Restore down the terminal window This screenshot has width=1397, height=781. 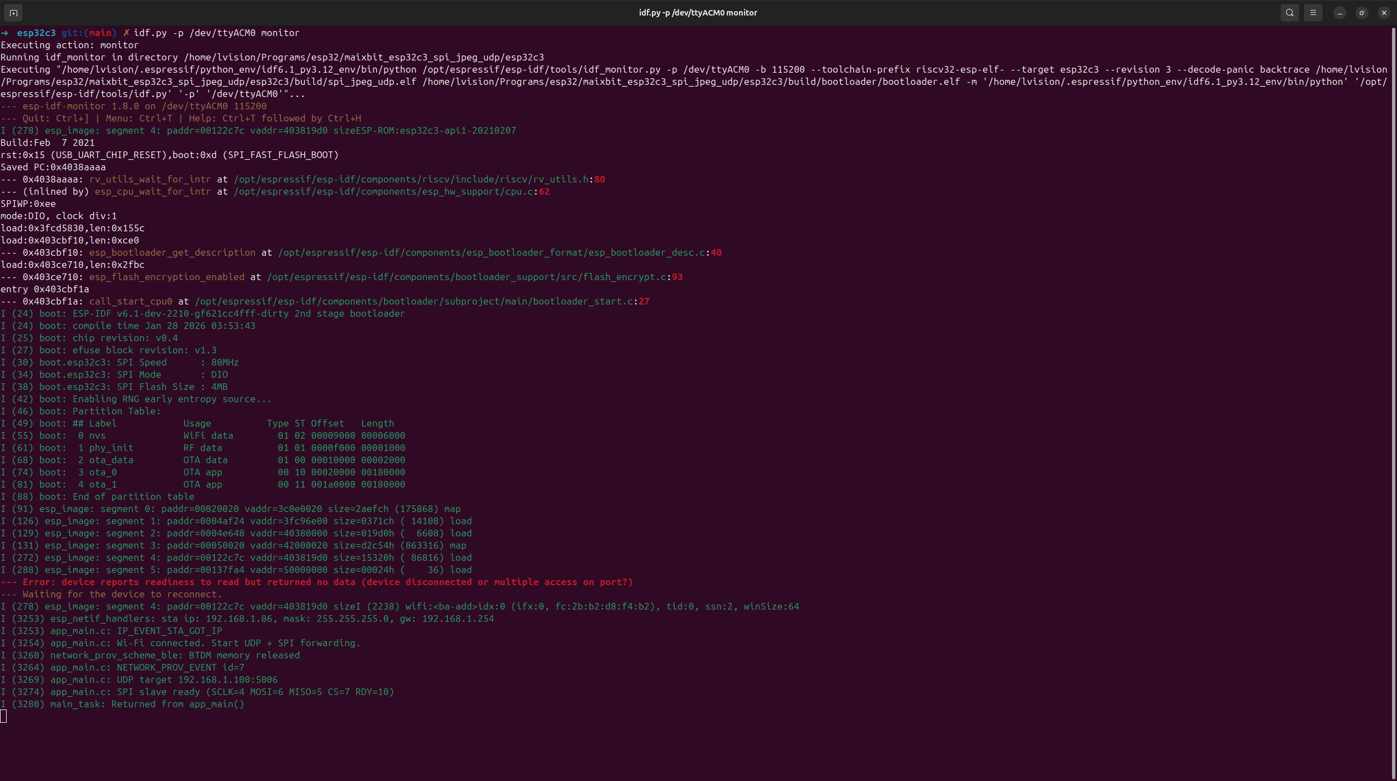pos(1361,12)
